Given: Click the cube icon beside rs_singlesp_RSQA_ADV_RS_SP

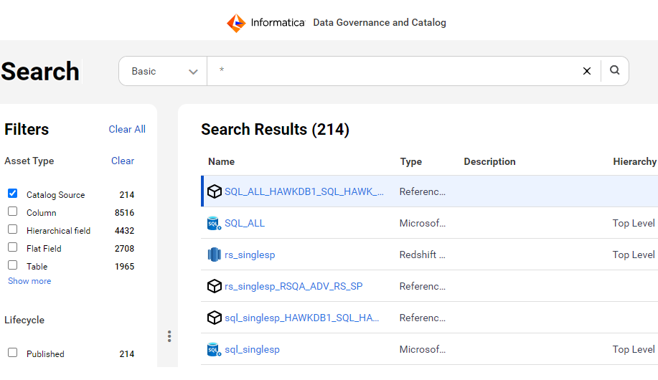Looking at the screenshot, I should pos(215,286).
